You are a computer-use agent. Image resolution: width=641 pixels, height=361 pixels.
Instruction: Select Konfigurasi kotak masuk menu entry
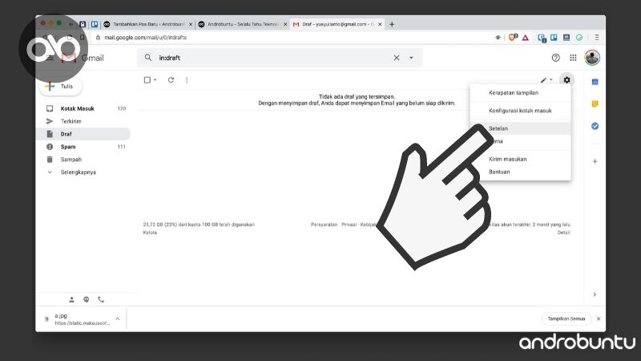coord(520,111)
